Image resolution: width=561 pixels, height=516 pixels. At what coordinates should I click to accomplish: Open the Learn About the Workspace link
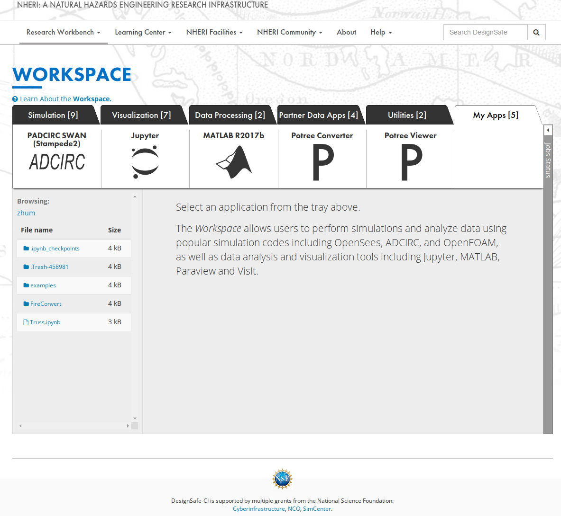click(x=65, y=99)
